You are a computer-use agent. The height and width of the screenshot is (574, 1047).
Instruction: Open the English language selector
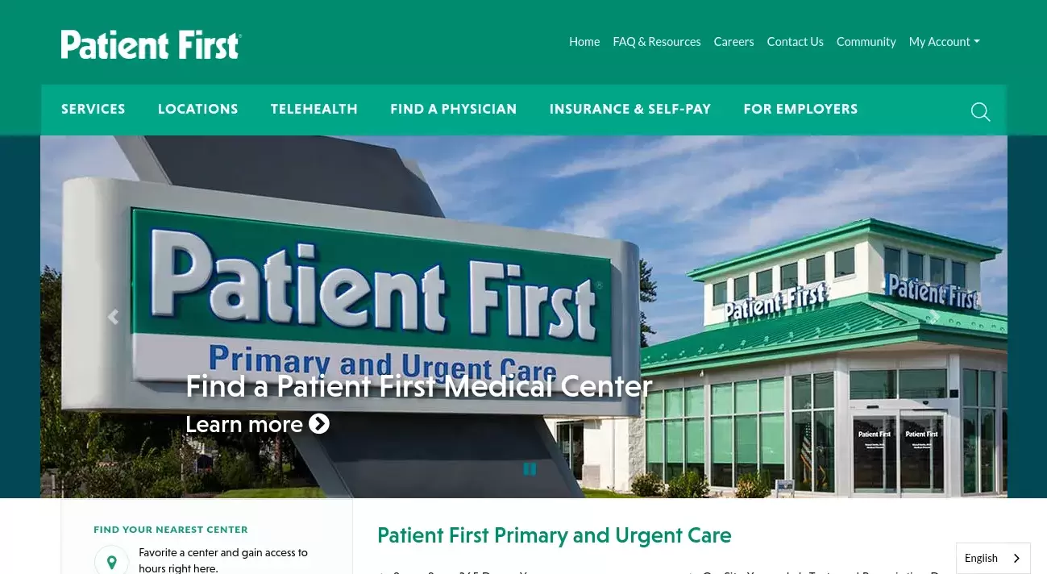(993, 558)
